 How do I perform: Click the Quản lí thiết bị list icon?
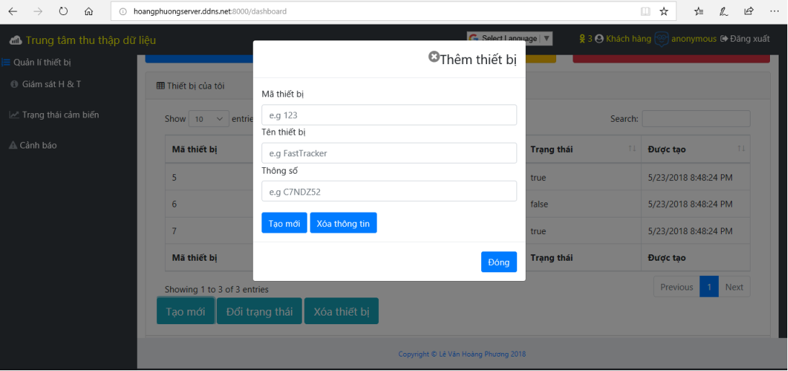click(x=6, y=63)
